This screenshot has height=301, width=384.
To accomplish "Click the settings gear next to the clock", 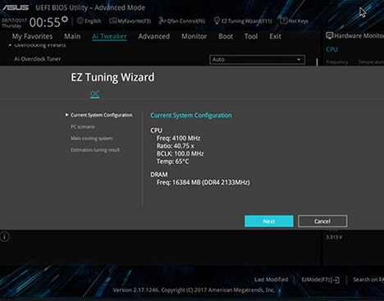I will click(x=65, y=19).
